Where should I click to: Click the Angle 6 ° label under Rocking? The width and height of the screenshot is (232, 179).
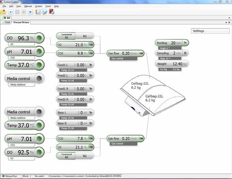coord(170,48)
